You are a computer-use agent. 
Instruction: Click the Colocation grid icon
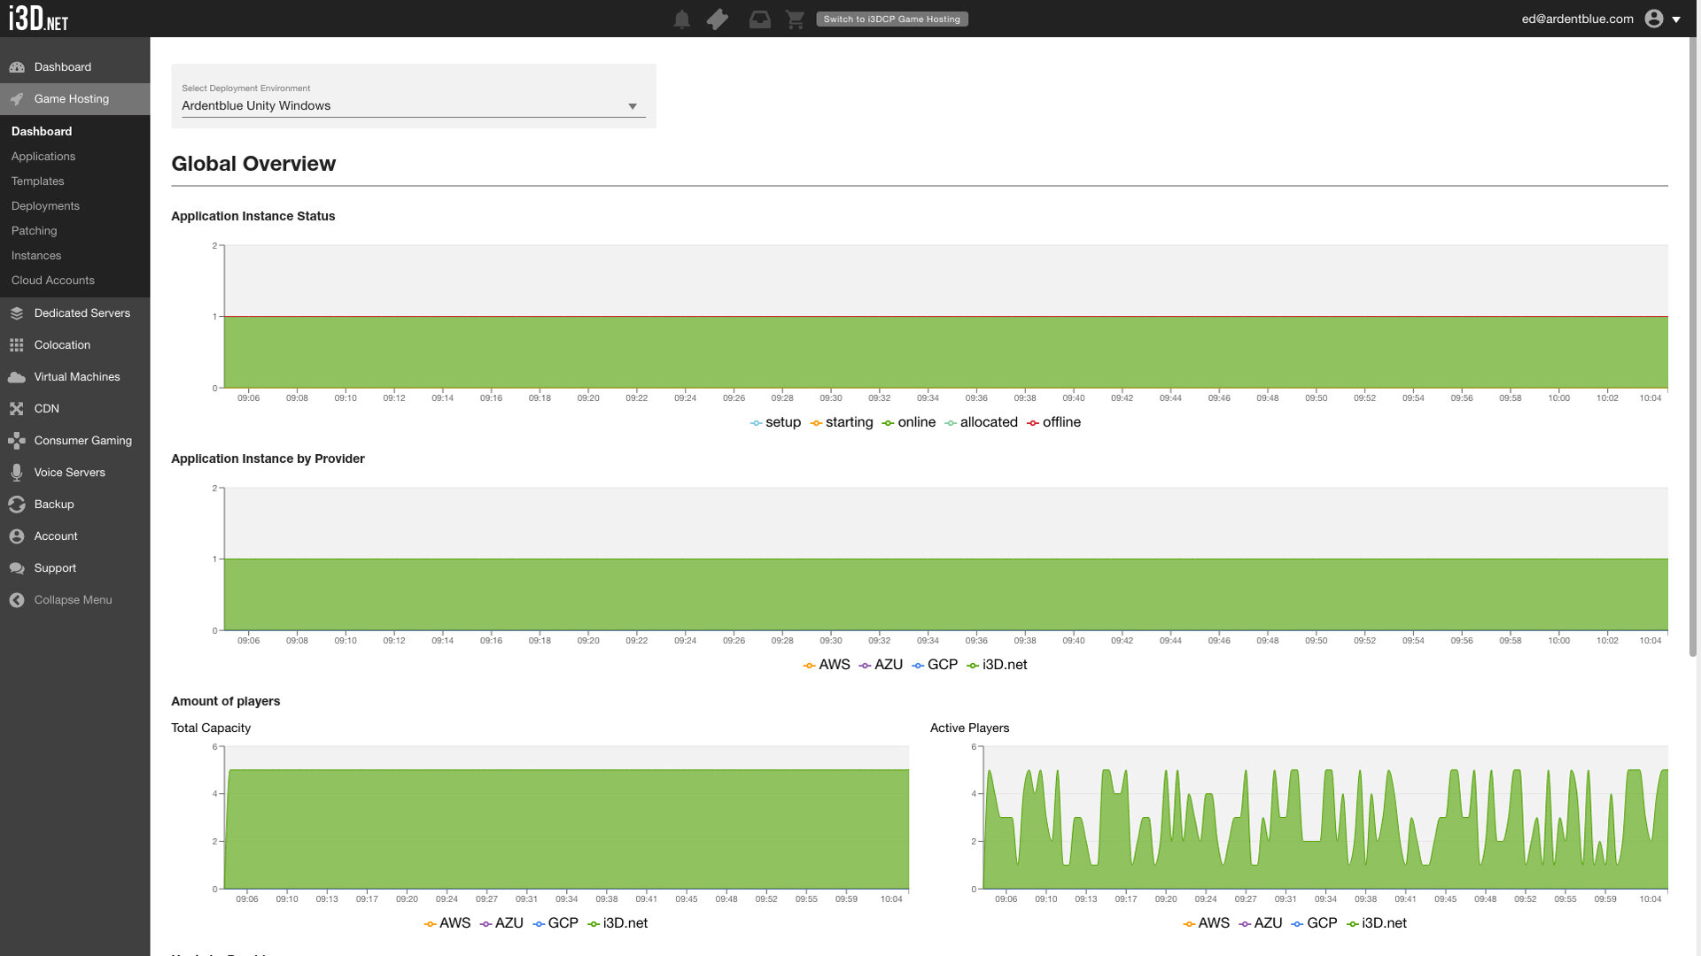[x=17, y=345]
